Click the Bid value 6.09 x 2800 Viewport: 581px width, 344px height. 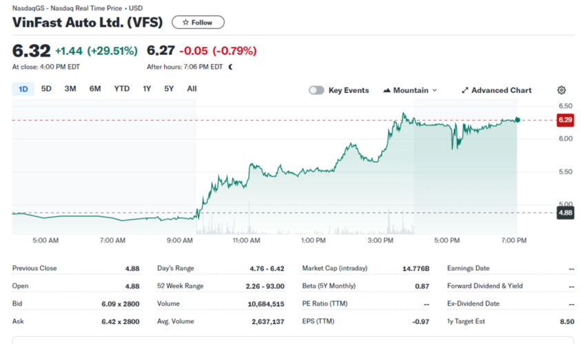121,304
